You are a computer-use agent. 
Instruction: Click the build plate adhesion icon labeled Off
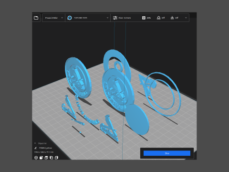point(172,18)
